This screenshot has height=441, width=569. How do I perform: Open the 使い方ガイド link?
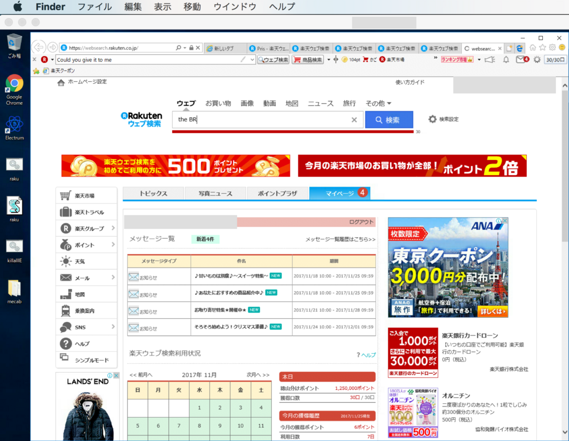point(410,82)
